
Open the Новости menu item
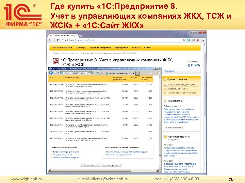coord(136,48)
